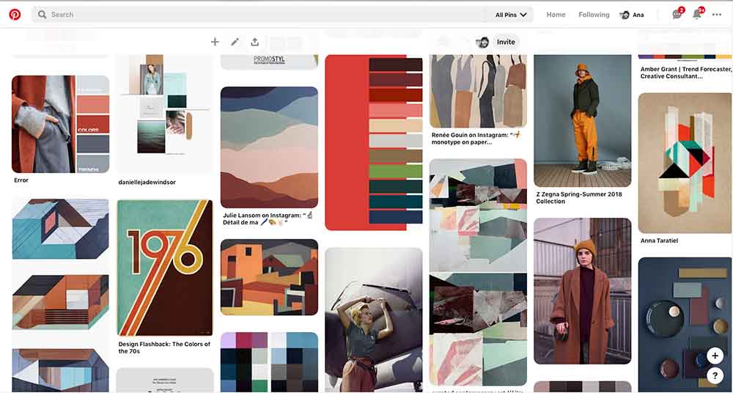
Task: Click Amber Grant Trend Forecaster caption
Action: pos(686,73)
